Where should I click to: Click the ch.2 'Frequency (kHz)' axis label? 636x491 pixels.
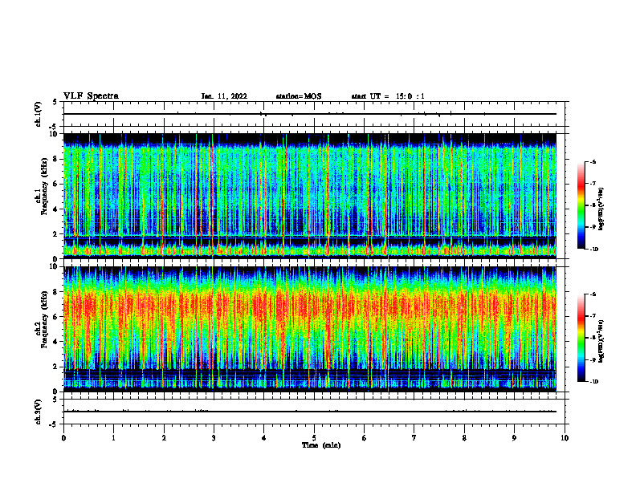(44, 319)
